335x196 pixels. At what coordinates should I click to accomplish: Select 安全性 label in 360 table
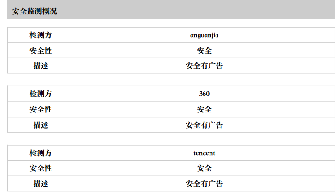(x=40, y=109)
